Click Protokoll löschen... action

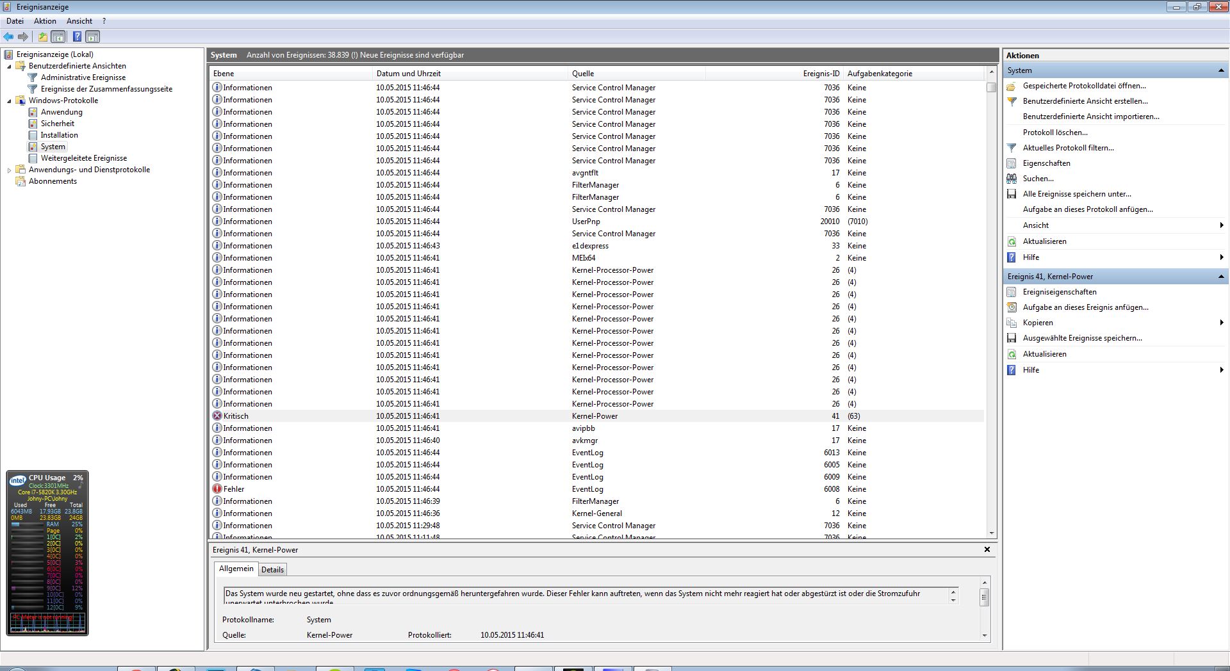(1055, 133)
